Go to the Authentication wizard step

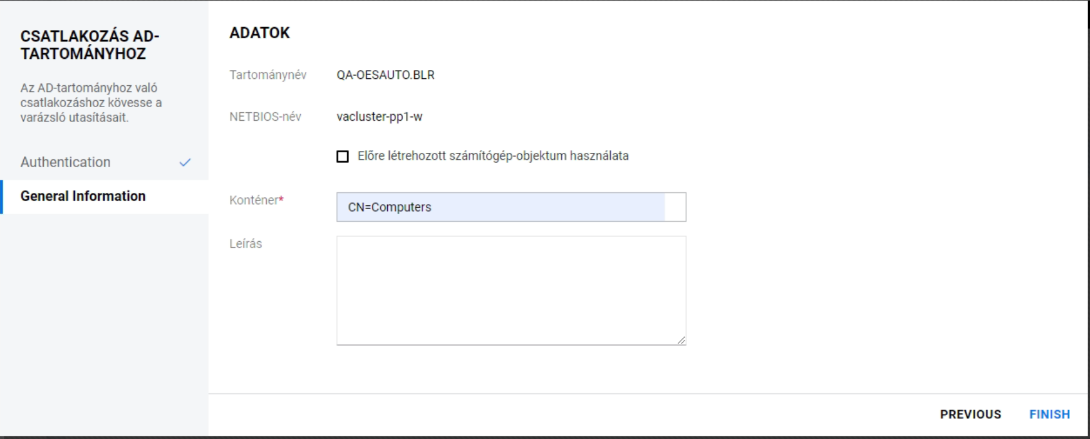(66, 162)
